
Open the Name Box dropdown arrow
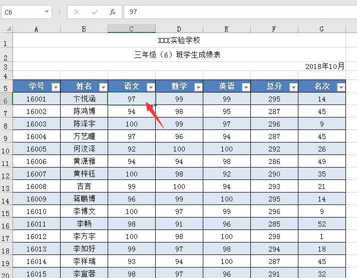tap(47, 11)
